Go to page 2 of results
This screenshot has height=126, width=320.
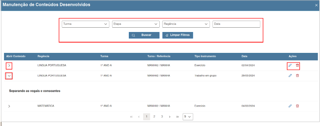[x=154, y=117]
